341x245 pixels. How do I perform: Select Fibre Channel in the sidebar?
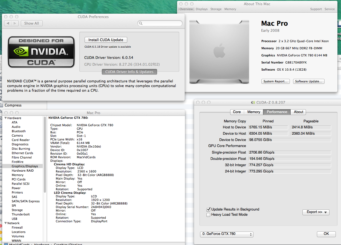pos(22,158)
